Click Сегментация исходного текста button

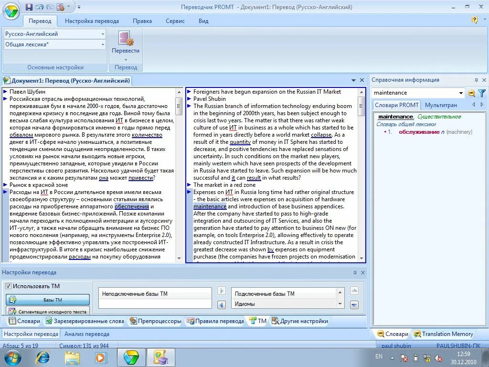pos(48,311)
